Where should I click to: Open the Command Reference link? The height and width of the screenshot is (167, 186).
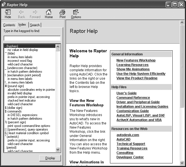click(x=133, y=98)
